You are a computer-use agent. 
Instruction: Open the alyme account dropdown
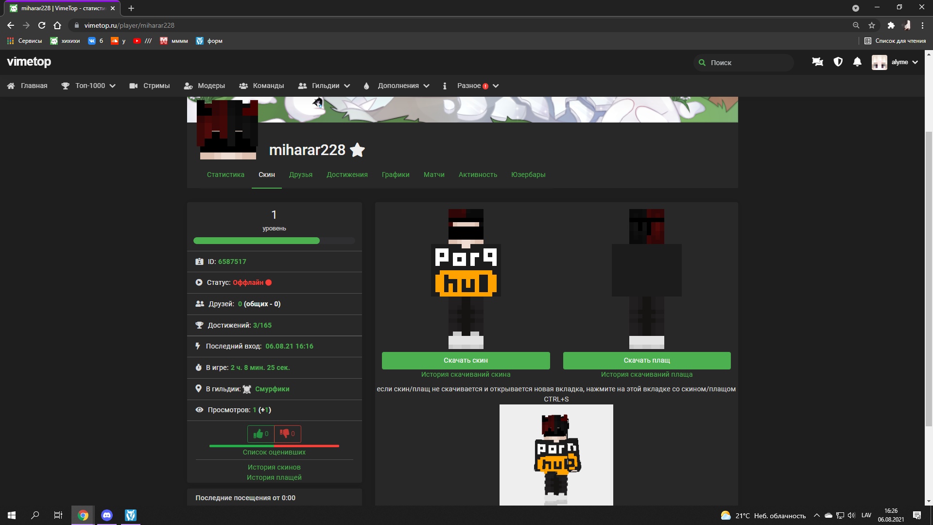point(899,62)
